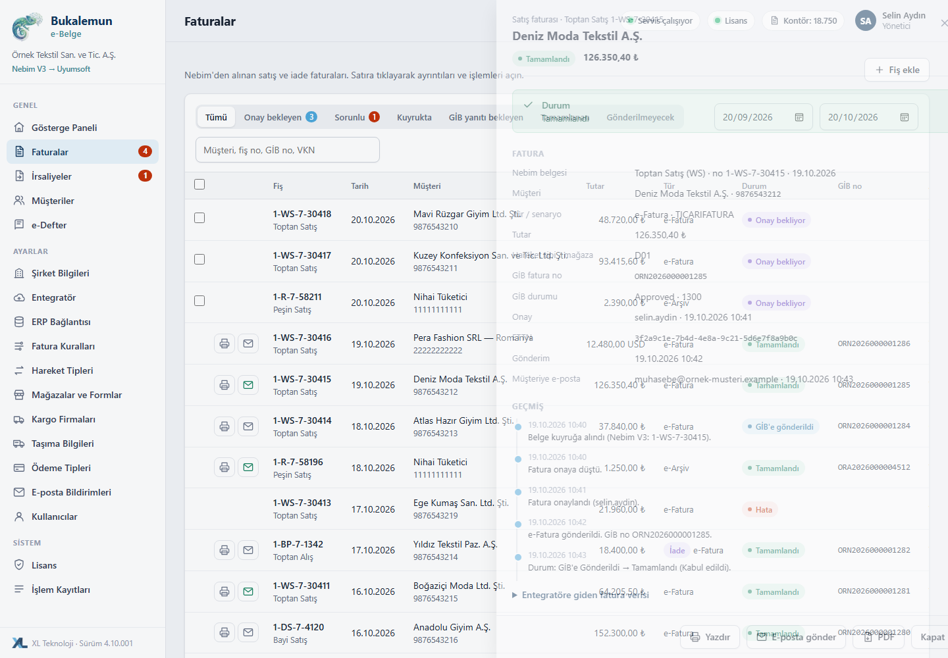Open Kullanıcılar page
The image size is (948, 658).
[x=82, y=517]
